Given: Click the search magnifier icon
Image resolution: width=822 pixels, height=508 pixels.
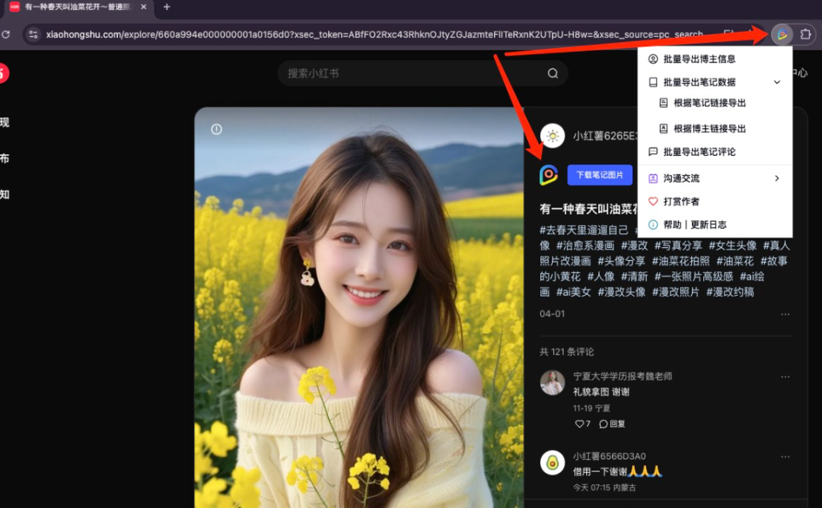Looking at the screenshot, I should coord(553,73).
